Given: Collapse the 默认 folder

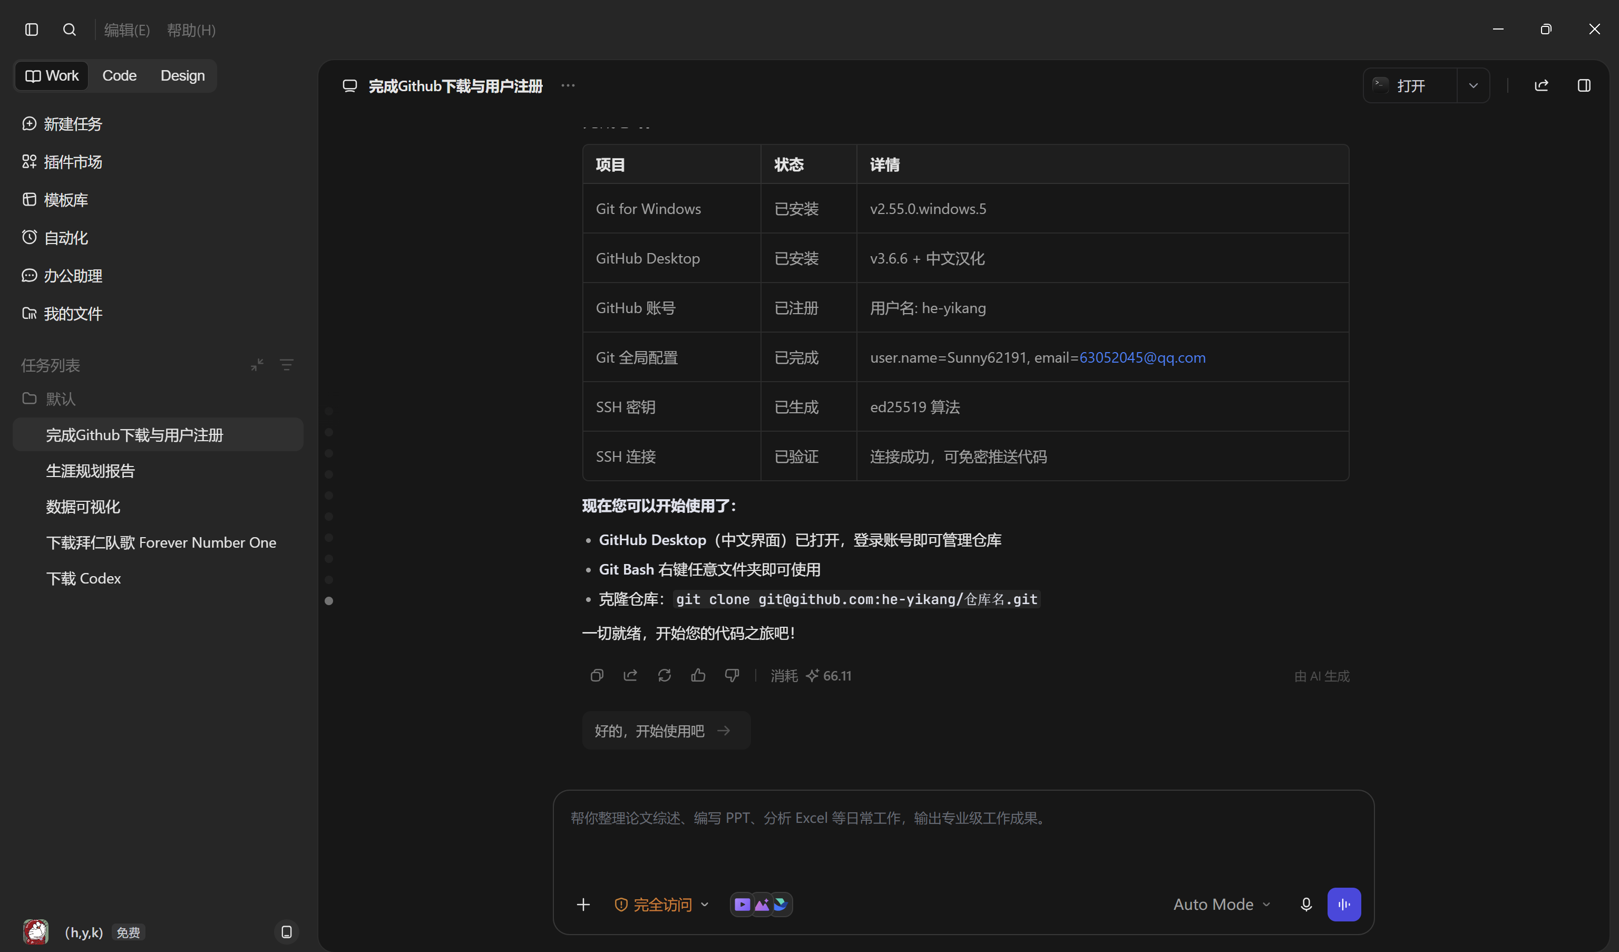Looking at the screenshot, I should (49, 399).
